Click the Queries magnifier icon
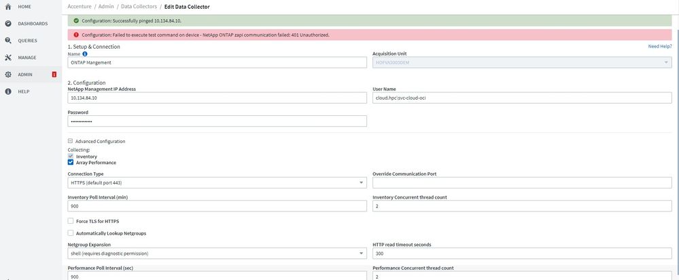This screenshot has width=679, height=280. (7, 41)
